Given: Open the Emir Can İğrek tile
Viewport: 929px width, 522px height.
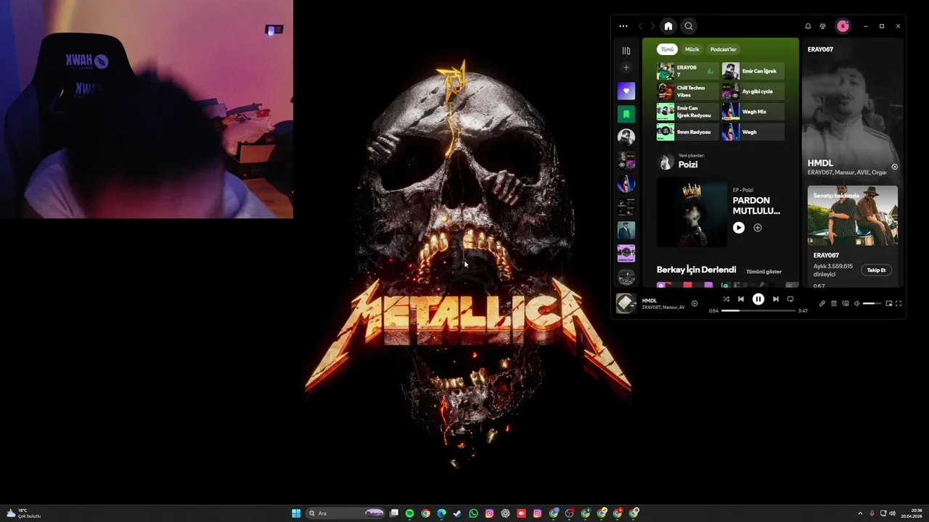Looking at the screenshot, I should click(x=753, y=71).
